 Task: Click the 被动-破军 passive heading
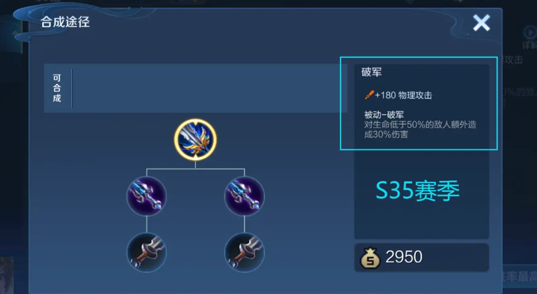click(384, 115)
